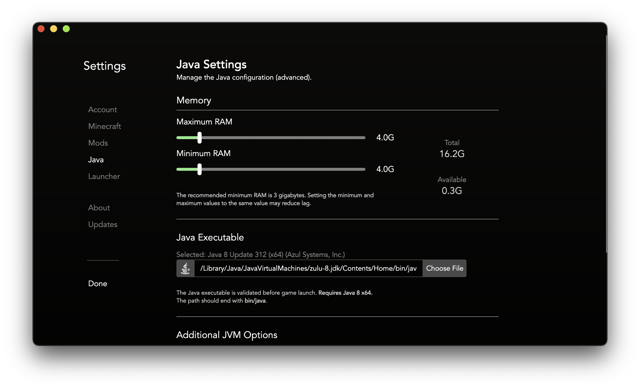Open the Account settings tab

coord(103,110)
